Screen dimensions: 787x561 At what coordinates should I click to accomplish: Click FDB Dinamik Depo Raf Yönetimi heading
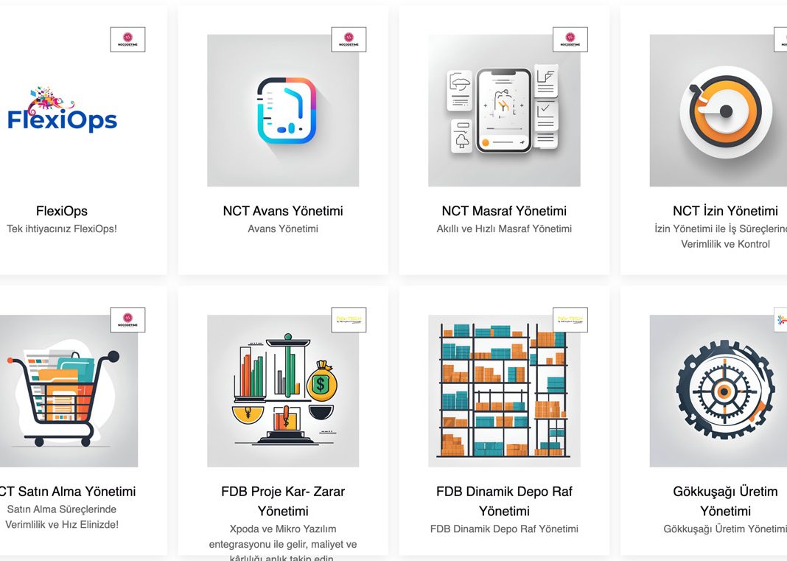pos(504,501)
